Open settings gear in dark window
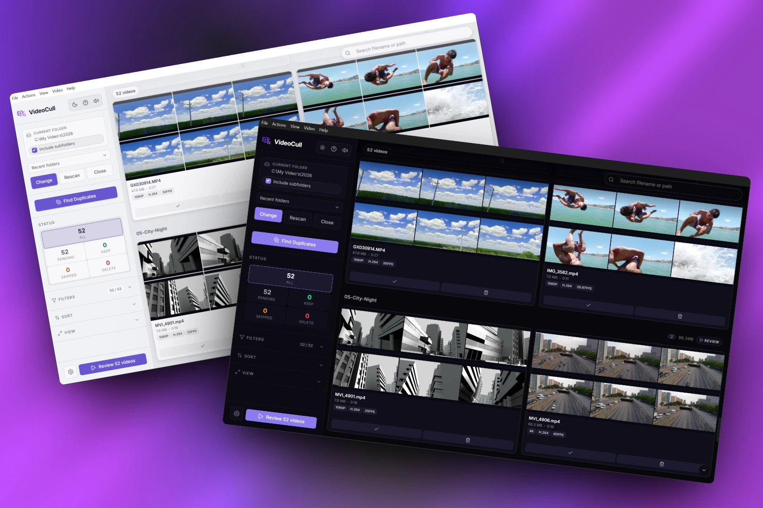763x508 pixels. [x=236, y=413]
